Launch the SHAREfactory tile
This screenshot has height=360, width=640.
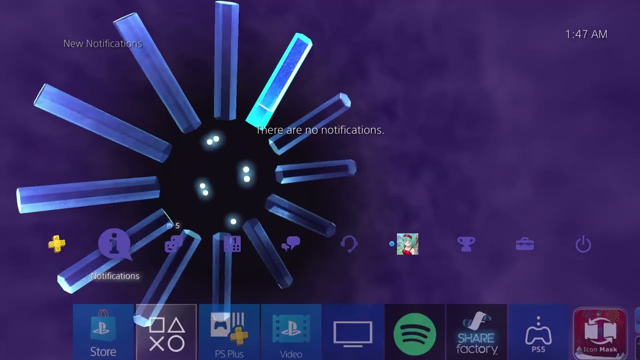click(476, 332)
